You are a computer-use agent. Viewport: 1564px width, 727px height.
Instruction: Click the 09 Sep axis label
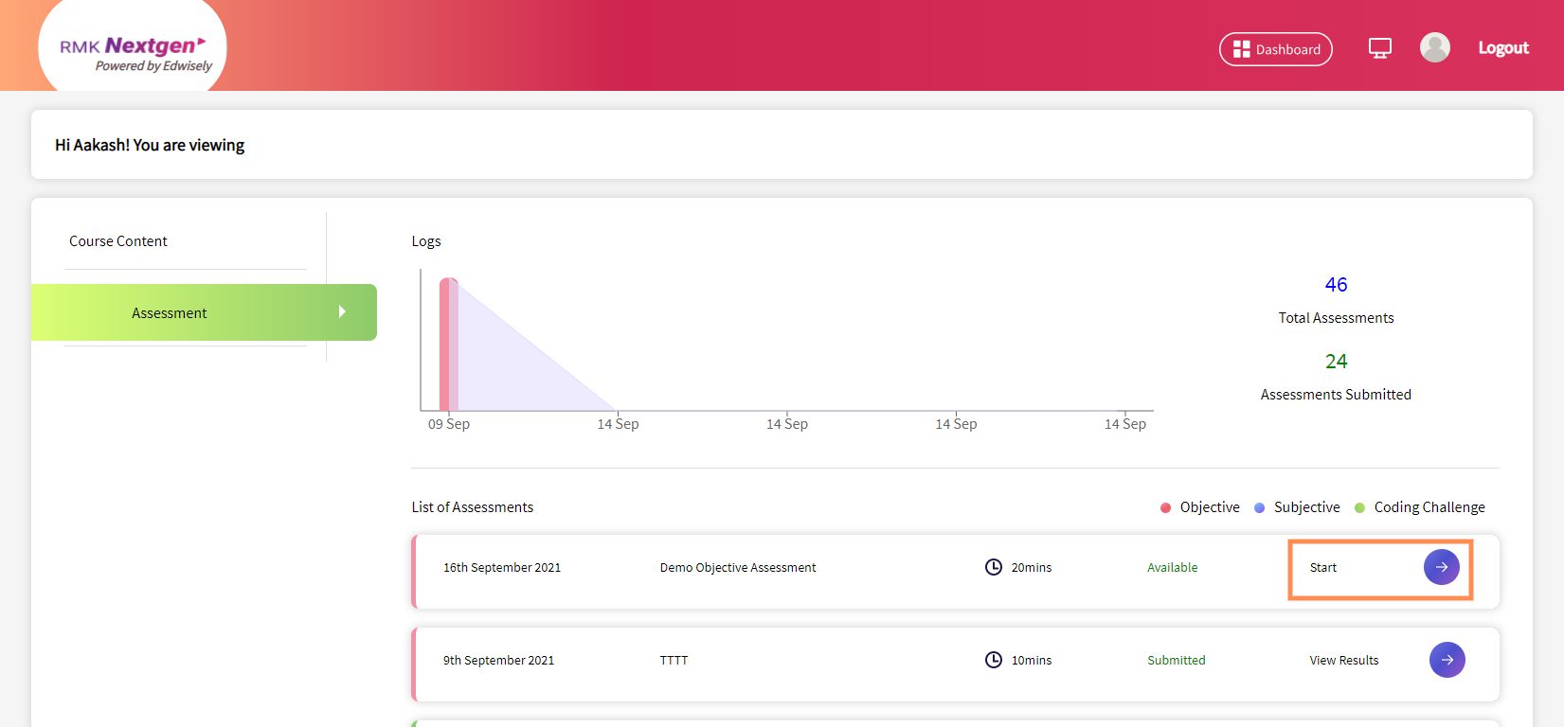[x=448, y=424]
